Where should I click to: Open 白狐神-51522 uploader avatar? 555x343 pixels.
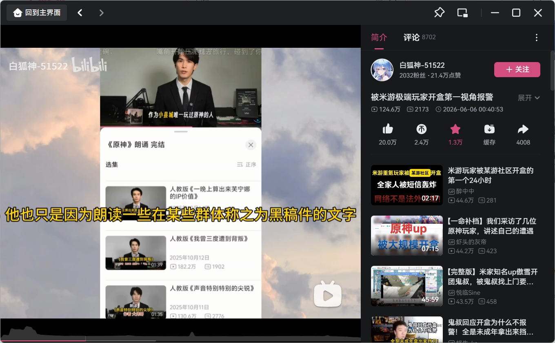click(382, 70)
